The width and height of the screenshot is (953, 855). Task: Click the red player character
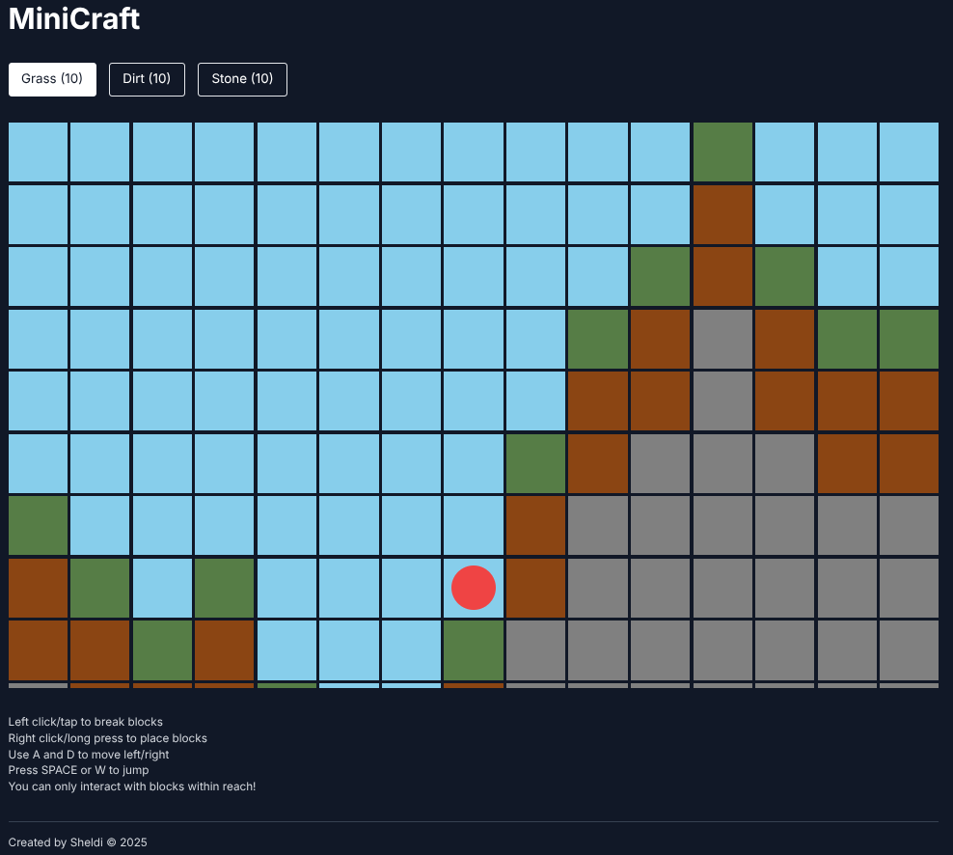473,587
